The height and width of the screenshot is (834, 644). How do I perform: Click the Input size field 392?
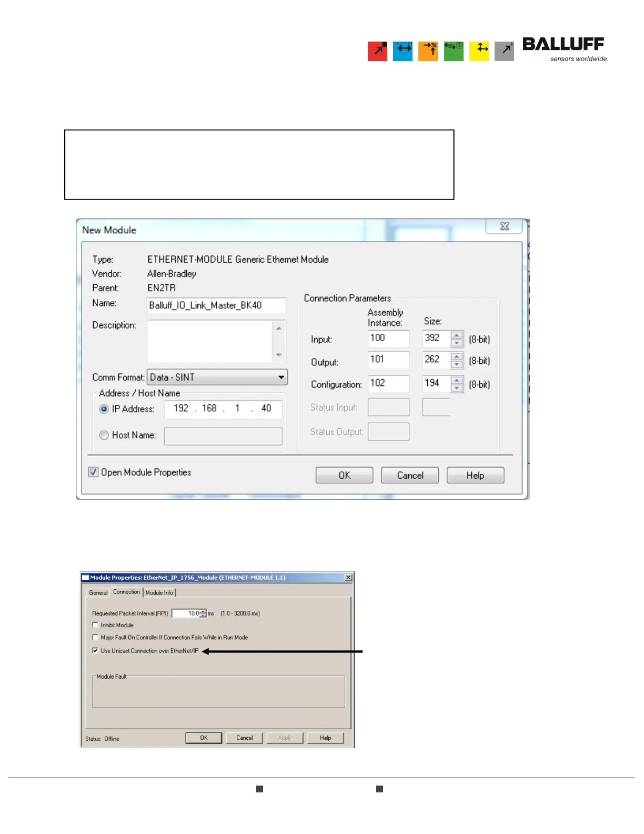pyautogui.click(x=436, y=339)
